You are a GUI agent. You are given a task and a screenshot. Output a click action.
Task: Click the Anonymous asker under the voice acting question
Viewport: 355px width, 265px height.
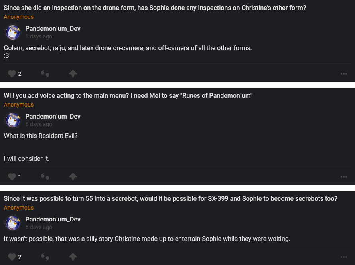[x=19, y=105]
